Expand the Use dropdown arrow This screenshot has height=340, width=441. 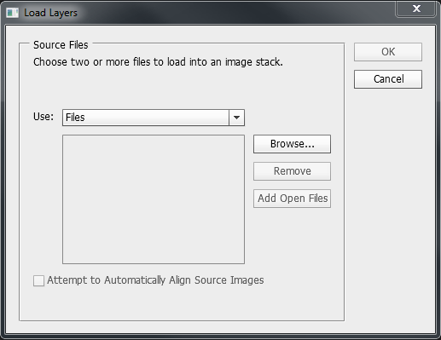236,118
